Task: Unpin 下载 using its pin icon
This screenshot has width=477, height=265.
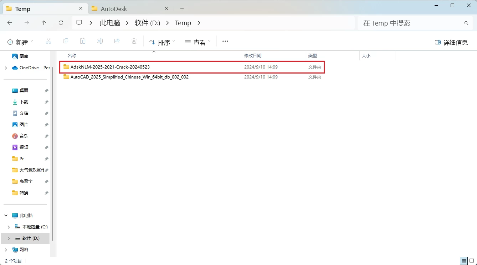Action: click(x=46, y=102)
